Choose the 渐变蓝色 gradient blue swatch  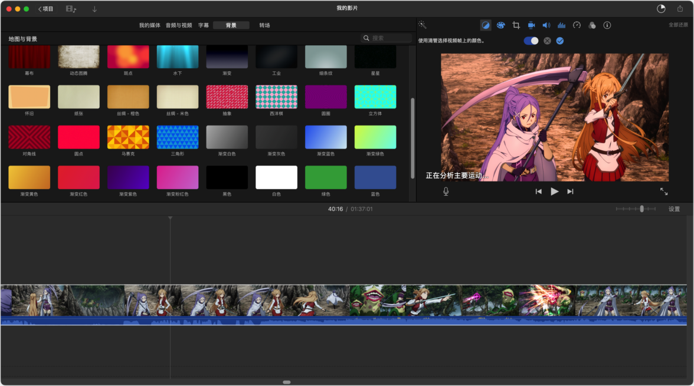(x=326, y=137)
